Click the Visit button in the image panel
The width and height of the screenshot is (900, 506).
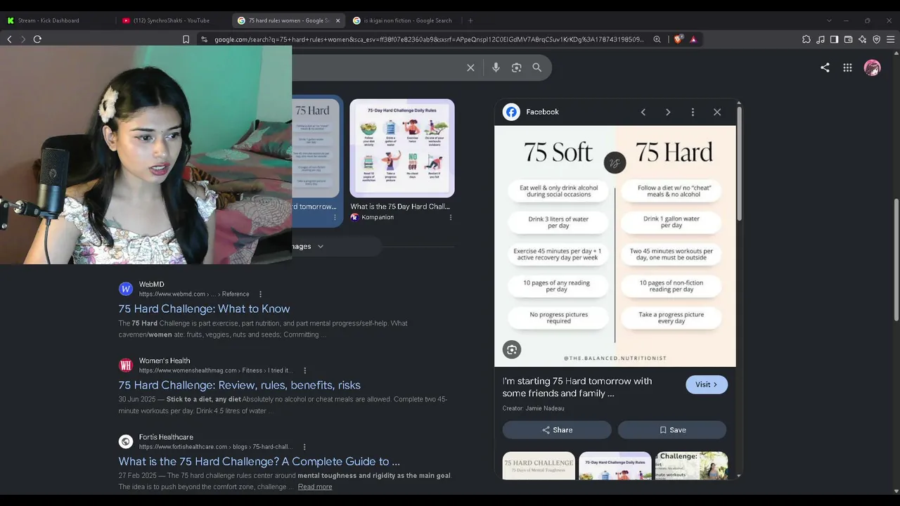[x=707, y=384]
